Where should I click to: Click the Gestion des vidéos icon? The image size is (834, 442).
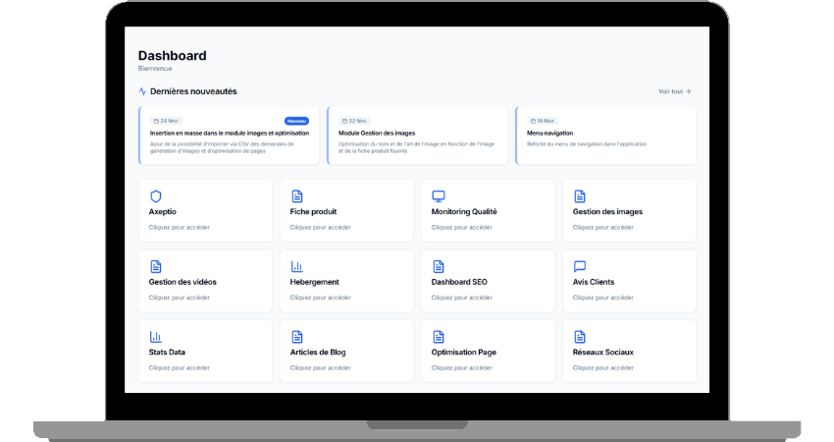coord(155,266)
